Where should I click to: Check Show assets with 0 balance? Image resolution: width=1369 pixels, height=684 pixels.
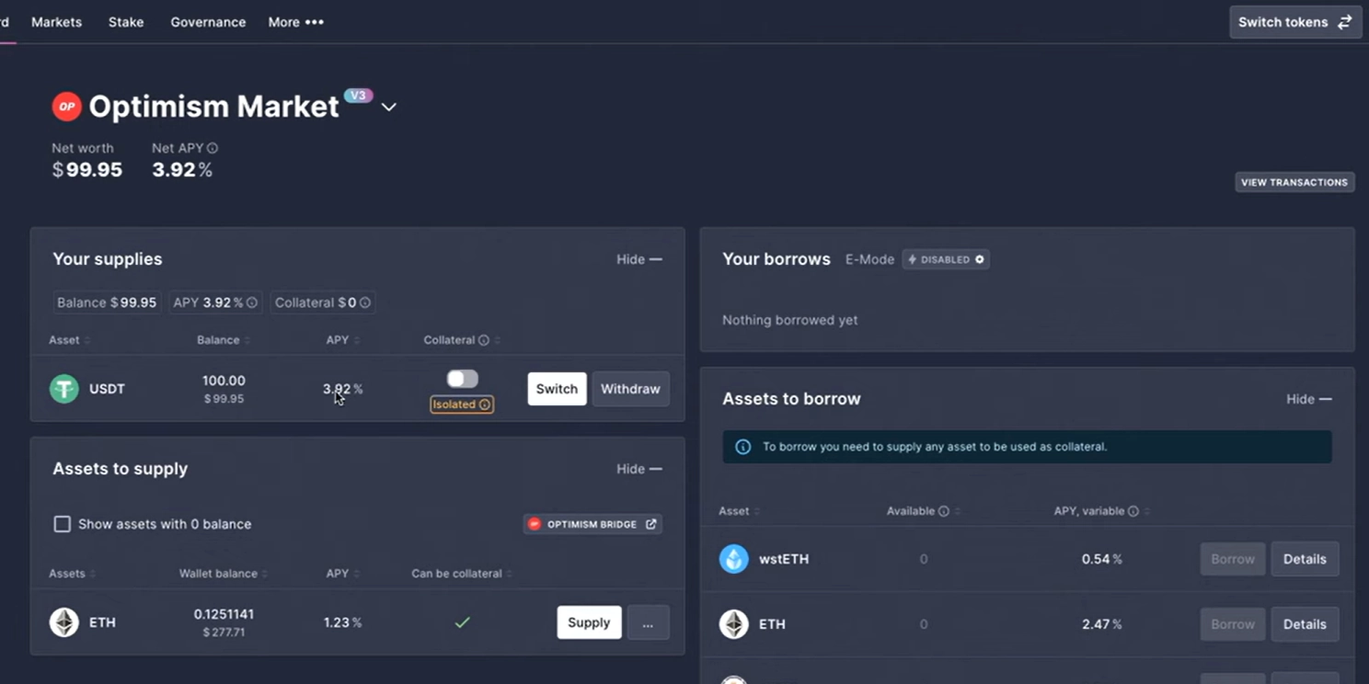pyautogui.click(x=62, y=524)
